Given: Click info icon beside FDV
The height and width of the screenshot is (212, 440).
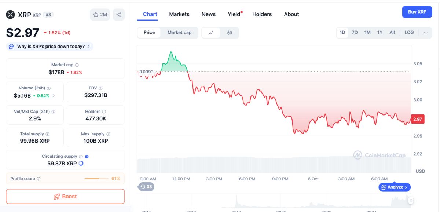Looking at the screenshot, I should point(100,88).
